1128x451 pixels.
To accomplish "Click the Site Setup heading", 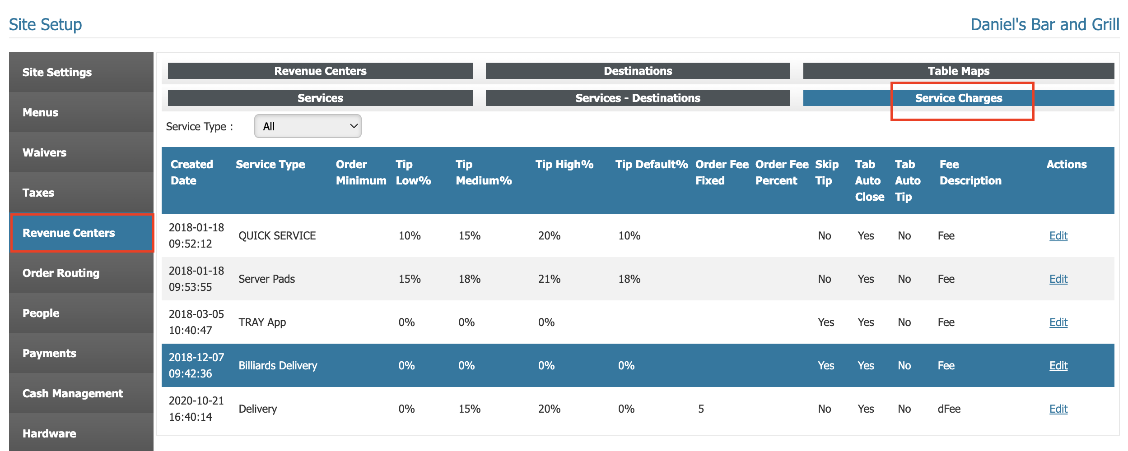I will pos(46,24).
